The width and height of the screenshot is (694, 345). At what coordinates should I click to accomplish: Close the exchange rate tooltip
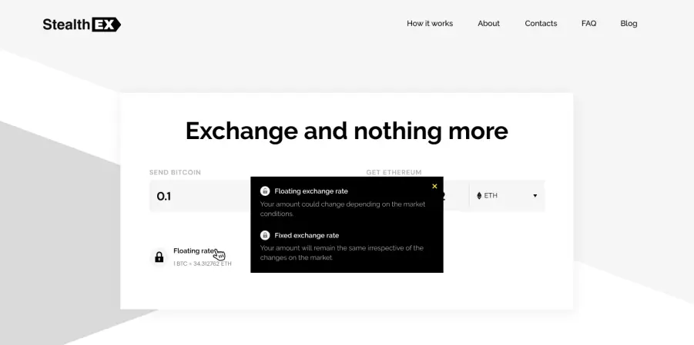434,187
